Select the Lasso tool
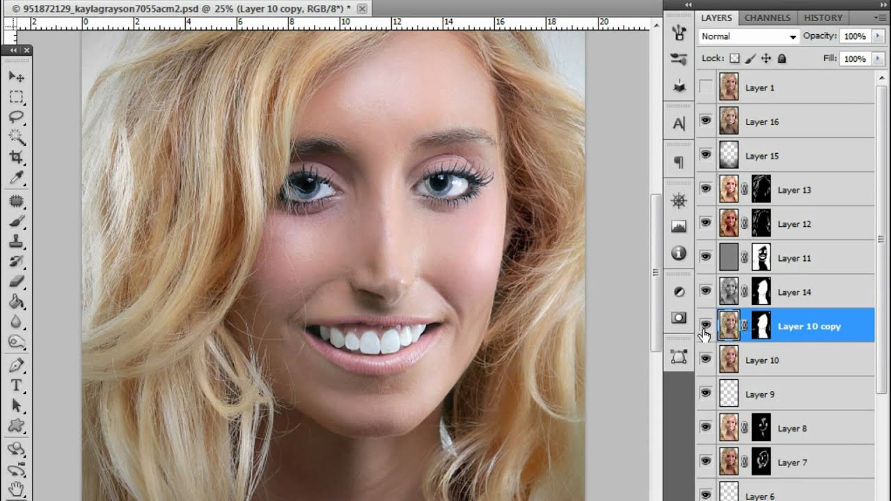Viewport: 891px width, 501px height. click(17, 117)
